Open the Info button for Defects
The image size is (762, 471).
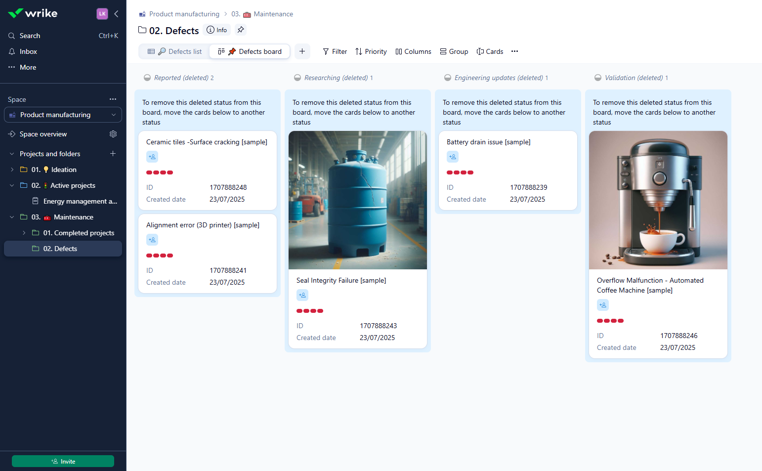(x=217, y=30)
